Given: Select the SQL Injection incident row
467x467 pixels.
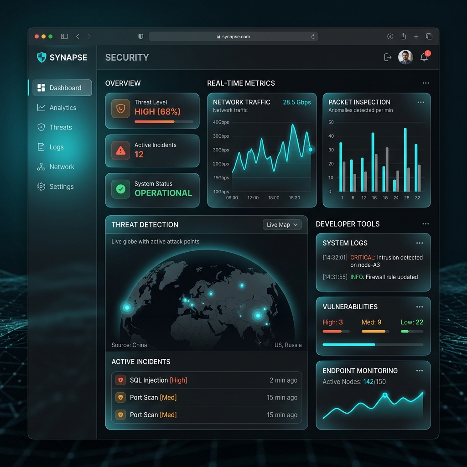Looking at the screenshot, I should click(x=207, y=380).
